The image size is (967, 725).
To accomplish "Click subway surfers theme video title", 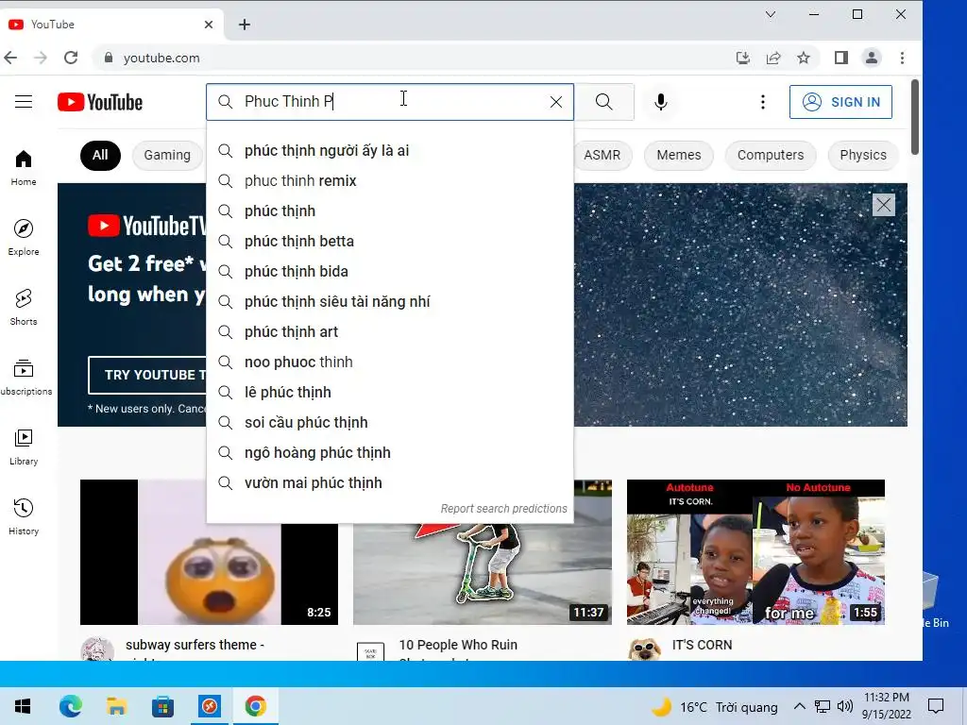I will tap(195, 645).
